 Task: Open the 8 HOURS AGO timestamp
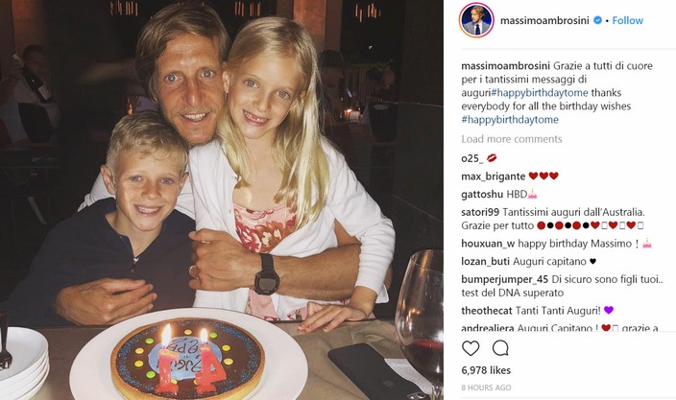pos(486,388)
